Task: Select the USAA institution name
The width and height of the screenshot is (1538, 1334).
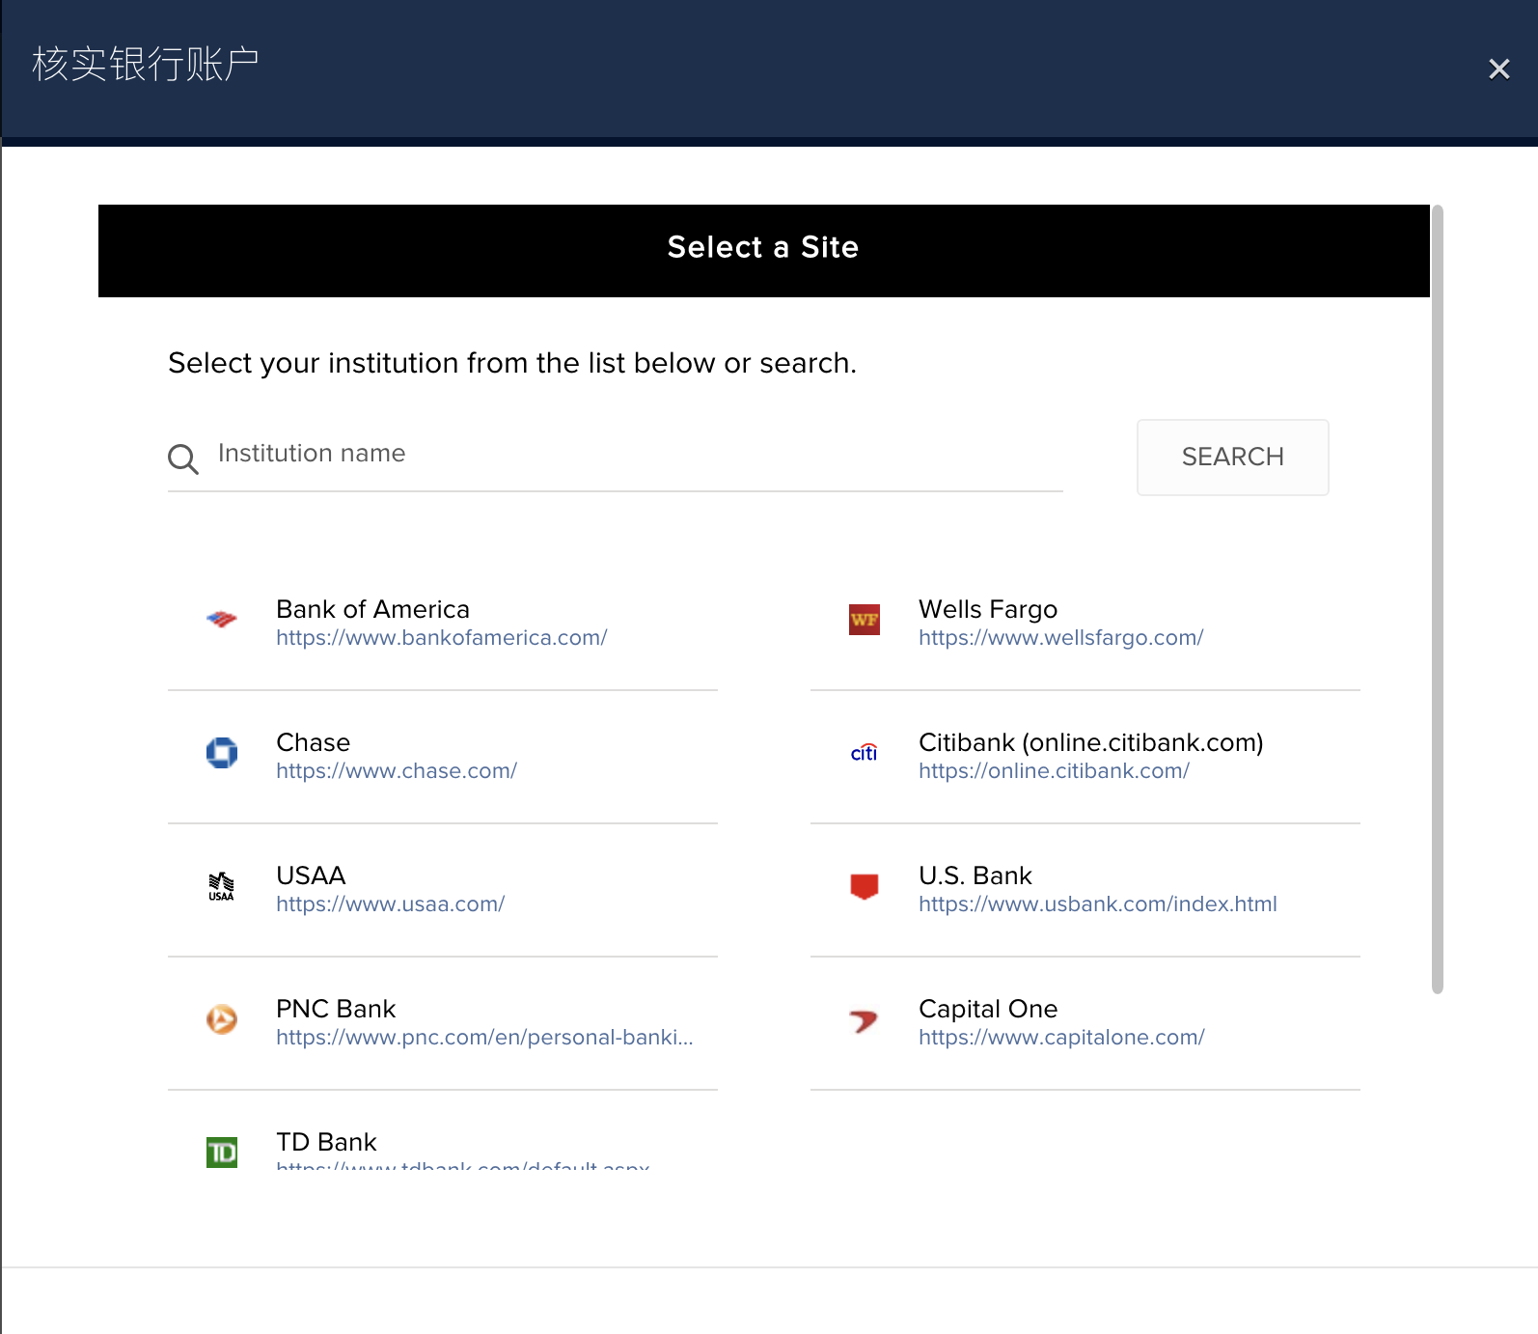Action: click(311, 875)
